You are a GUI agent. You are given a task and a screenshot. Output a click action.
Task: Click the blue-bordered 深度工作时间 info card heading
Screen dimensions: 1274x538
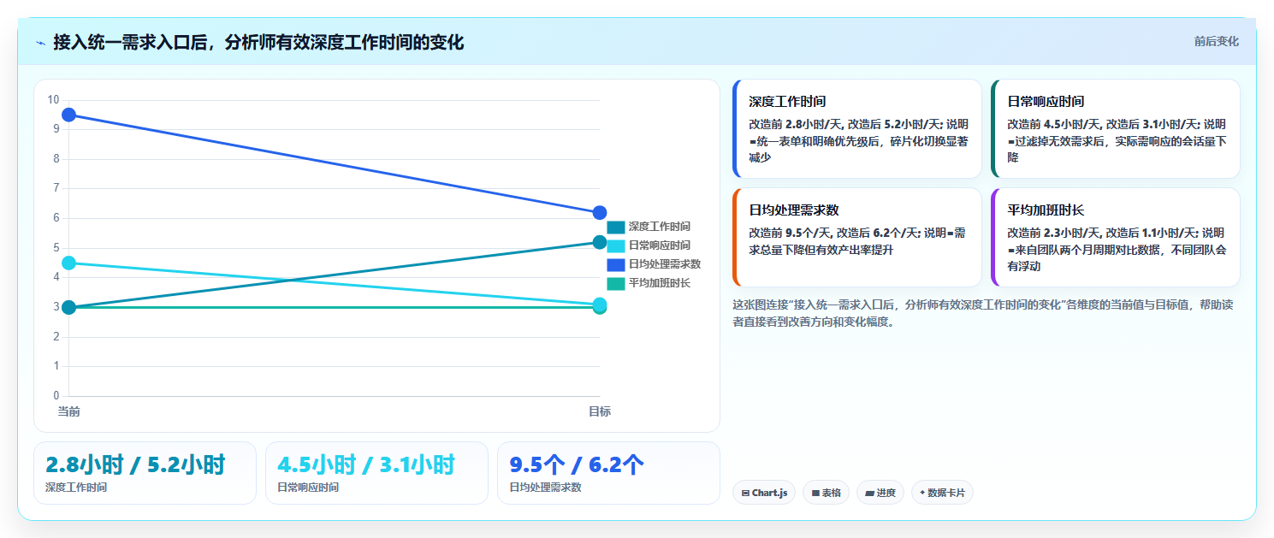[787, 101]
